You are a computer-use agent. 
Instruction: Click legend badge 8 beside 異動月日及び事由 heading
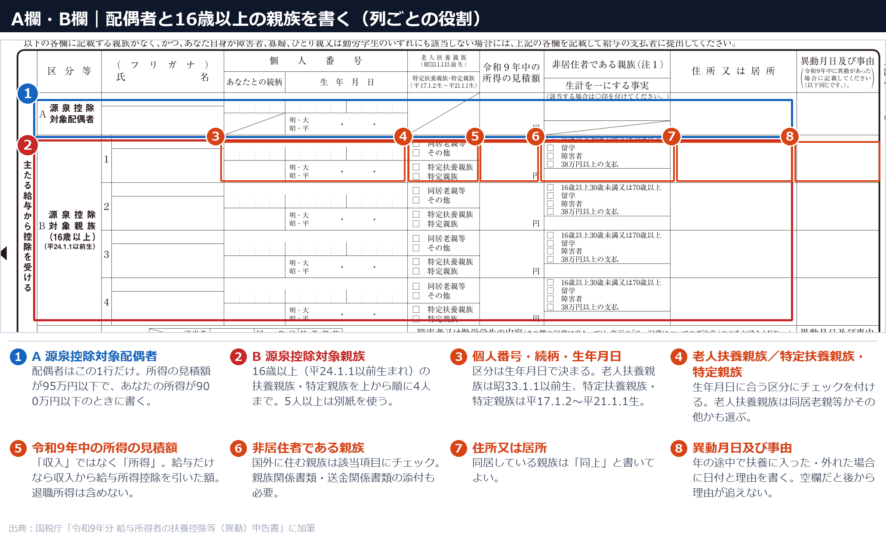679,448
